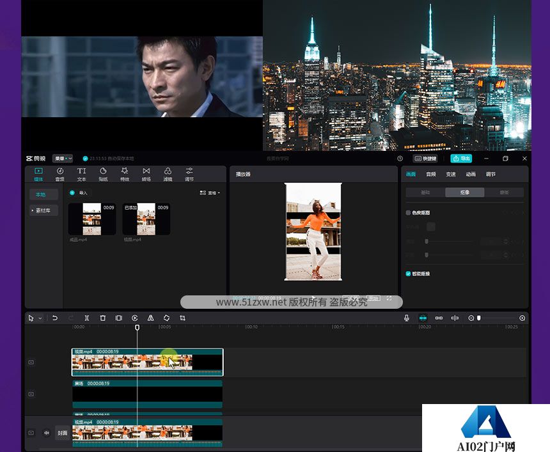Click the rotate icon
Screen dimensions: 550x452
(x=167, y=318)
